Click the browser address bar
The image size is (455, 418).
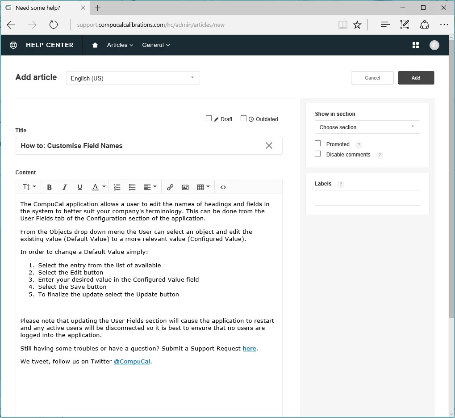coord(203,25)
